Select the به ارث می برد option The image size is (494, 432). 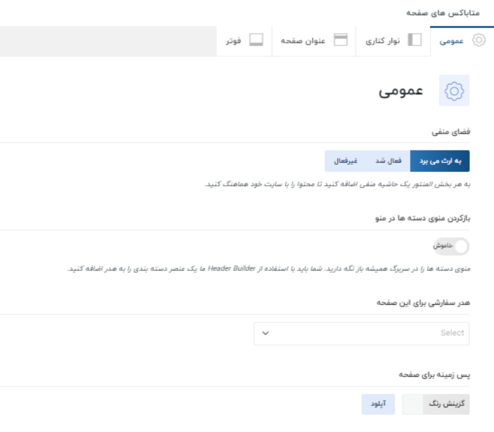pos(440,161)
